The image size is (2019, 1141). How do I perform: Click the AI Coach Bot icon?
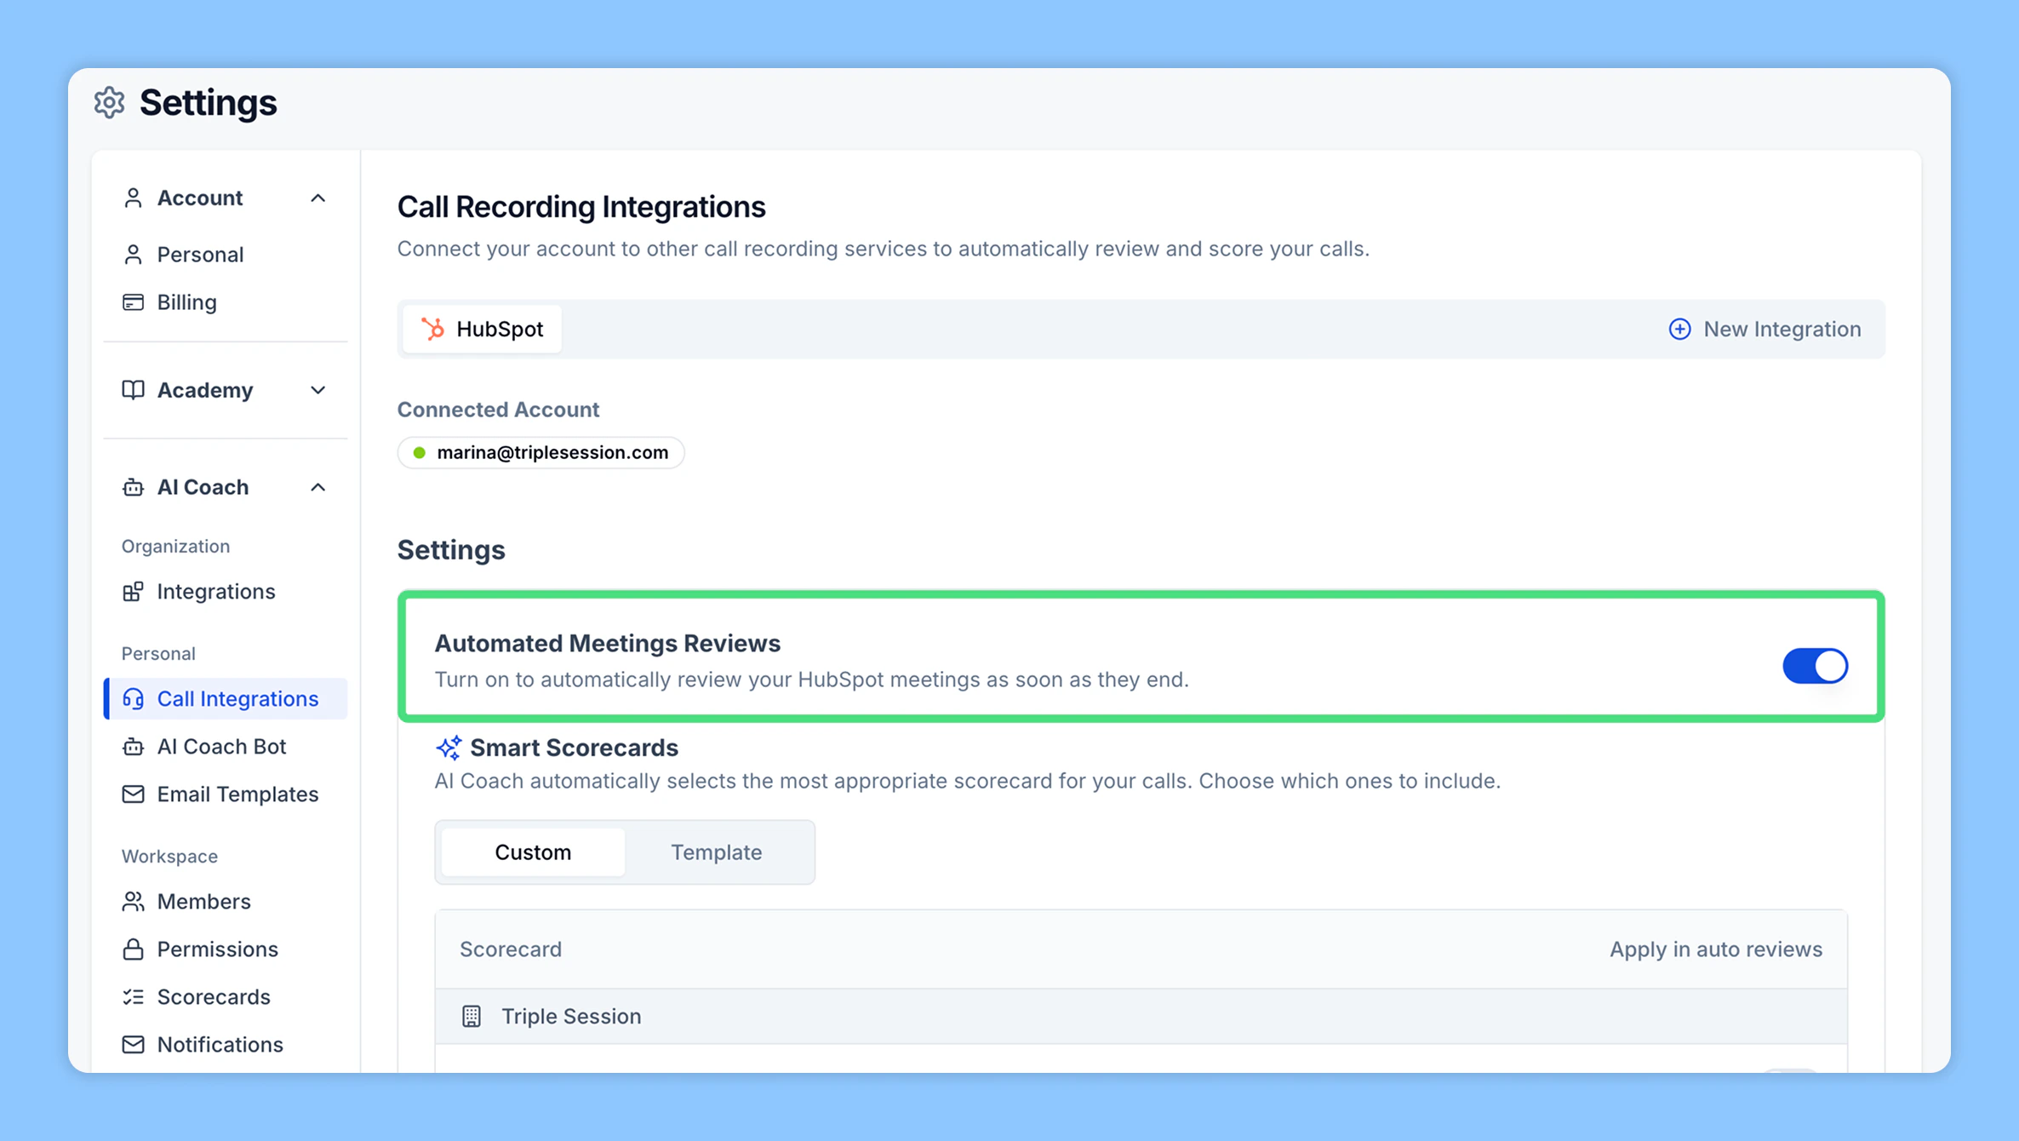(133, 747)
